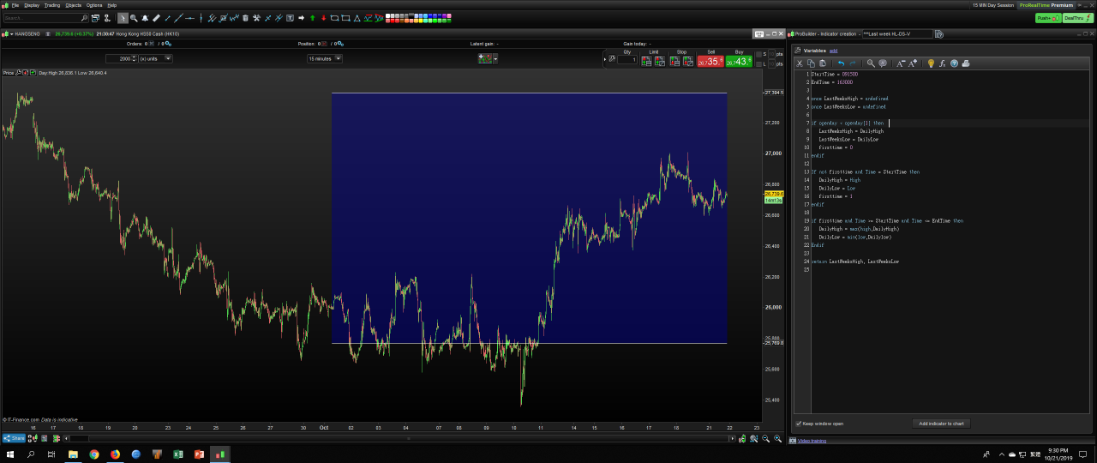
Task: Open the lightbulb help tips icon
Action: [x=931, y=63]
